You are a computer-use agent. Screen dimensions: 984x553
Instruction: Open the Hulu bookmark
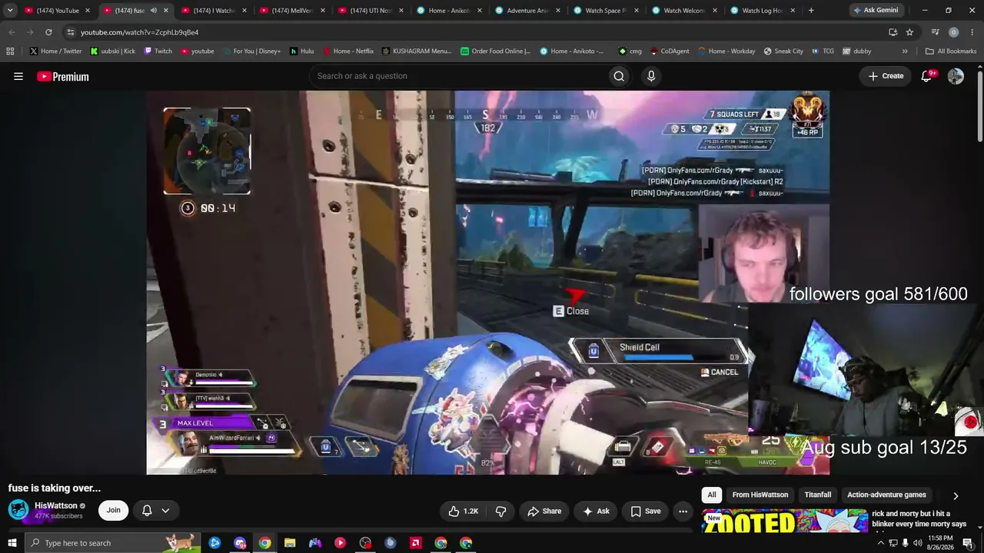[301, 51]
